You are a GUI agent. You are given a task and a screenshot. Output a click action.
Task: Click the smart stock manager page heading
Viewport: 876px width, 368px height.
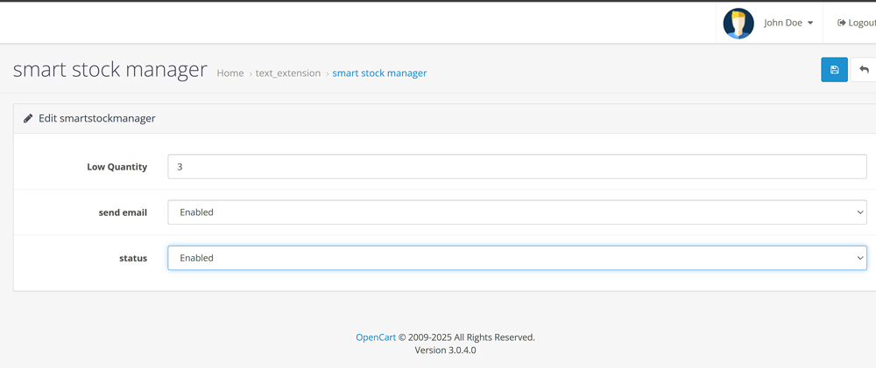[109, 70]
